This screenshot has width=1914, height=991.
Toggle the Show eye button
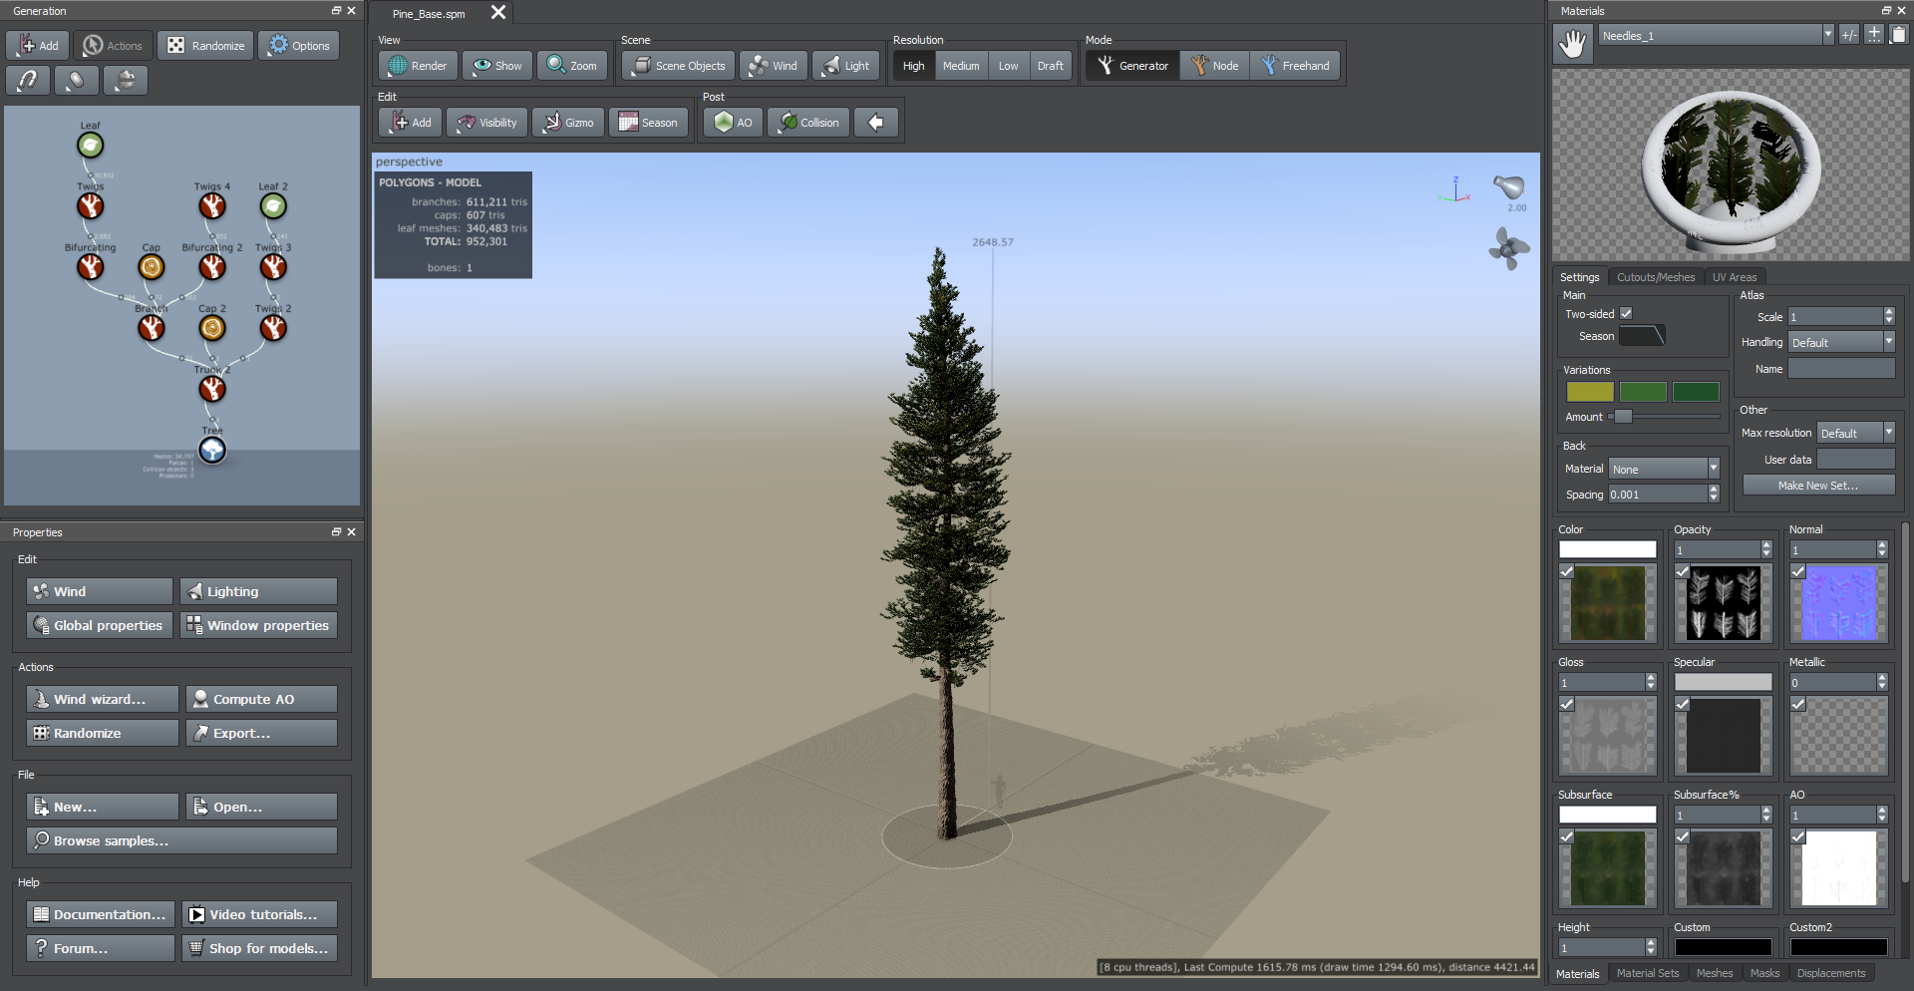[497, 66]
